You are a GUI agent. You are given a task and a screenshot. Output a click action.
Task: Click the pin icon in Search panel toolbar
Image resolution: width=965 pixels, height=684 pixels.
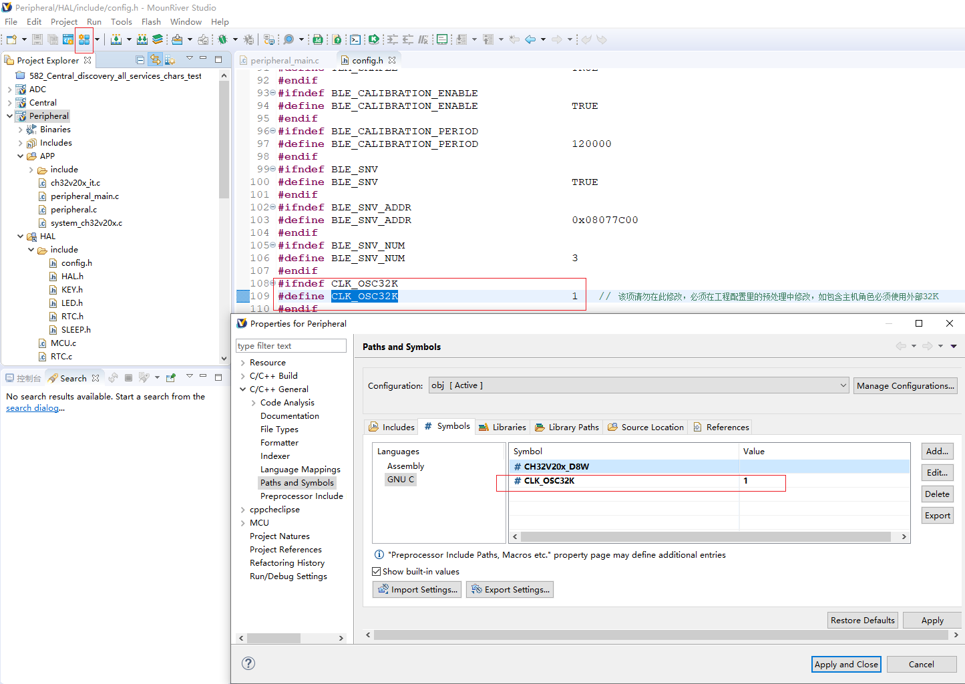[170, 378]
